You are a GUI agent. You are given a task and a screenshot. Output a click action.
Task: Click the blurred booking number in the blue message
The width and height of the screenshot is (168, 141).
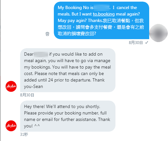(x=102, y=8)
